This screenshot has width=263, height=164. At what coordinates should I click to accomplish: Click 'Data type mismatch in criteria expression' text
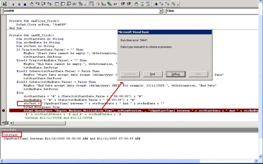146,47
